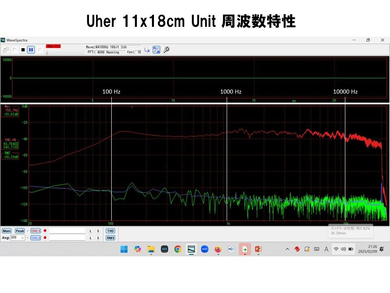Toggle the RMS display button

pyautogui.click(x=110, y=238)
